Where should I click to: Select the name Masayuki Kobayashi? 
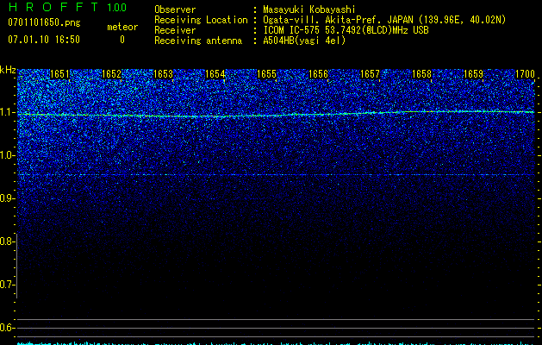point(309,9)
